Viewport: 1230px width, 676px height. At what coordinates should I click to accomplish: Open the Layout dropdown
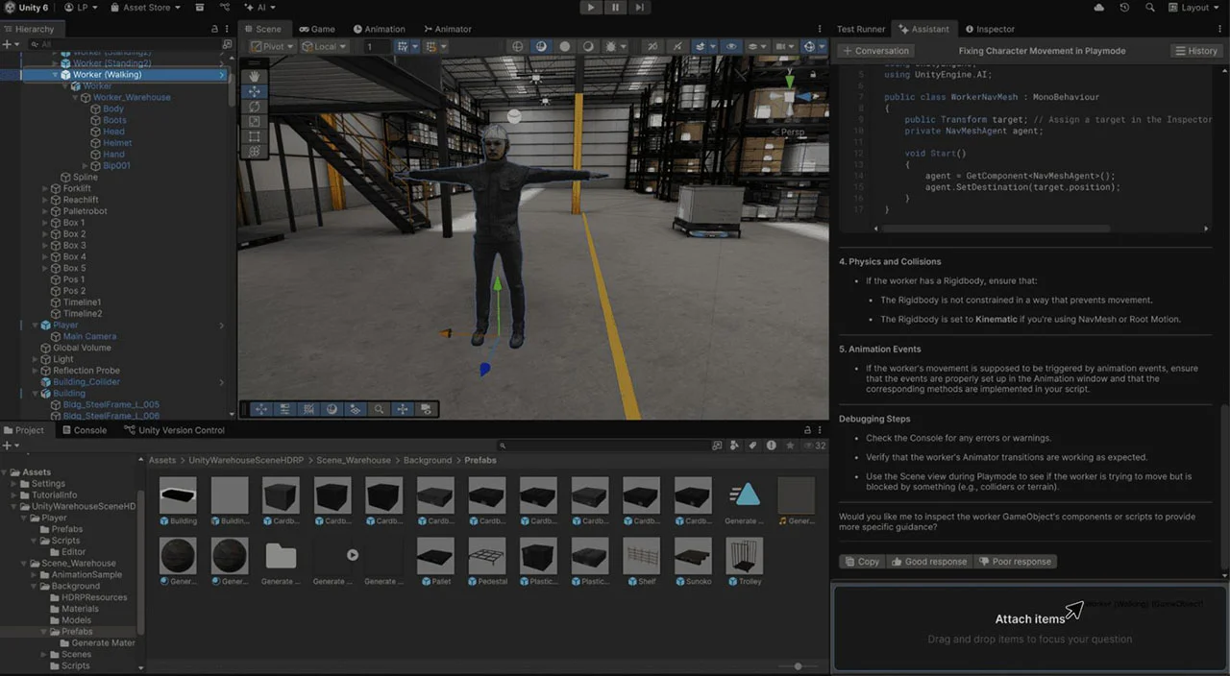tap(1194, 8)
